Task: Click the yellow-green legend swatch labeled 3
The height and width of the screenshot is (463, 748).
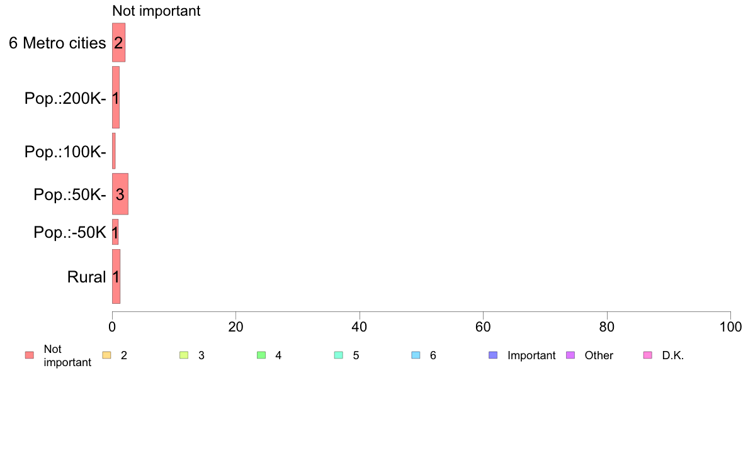Action: click(x=184, y=355)
